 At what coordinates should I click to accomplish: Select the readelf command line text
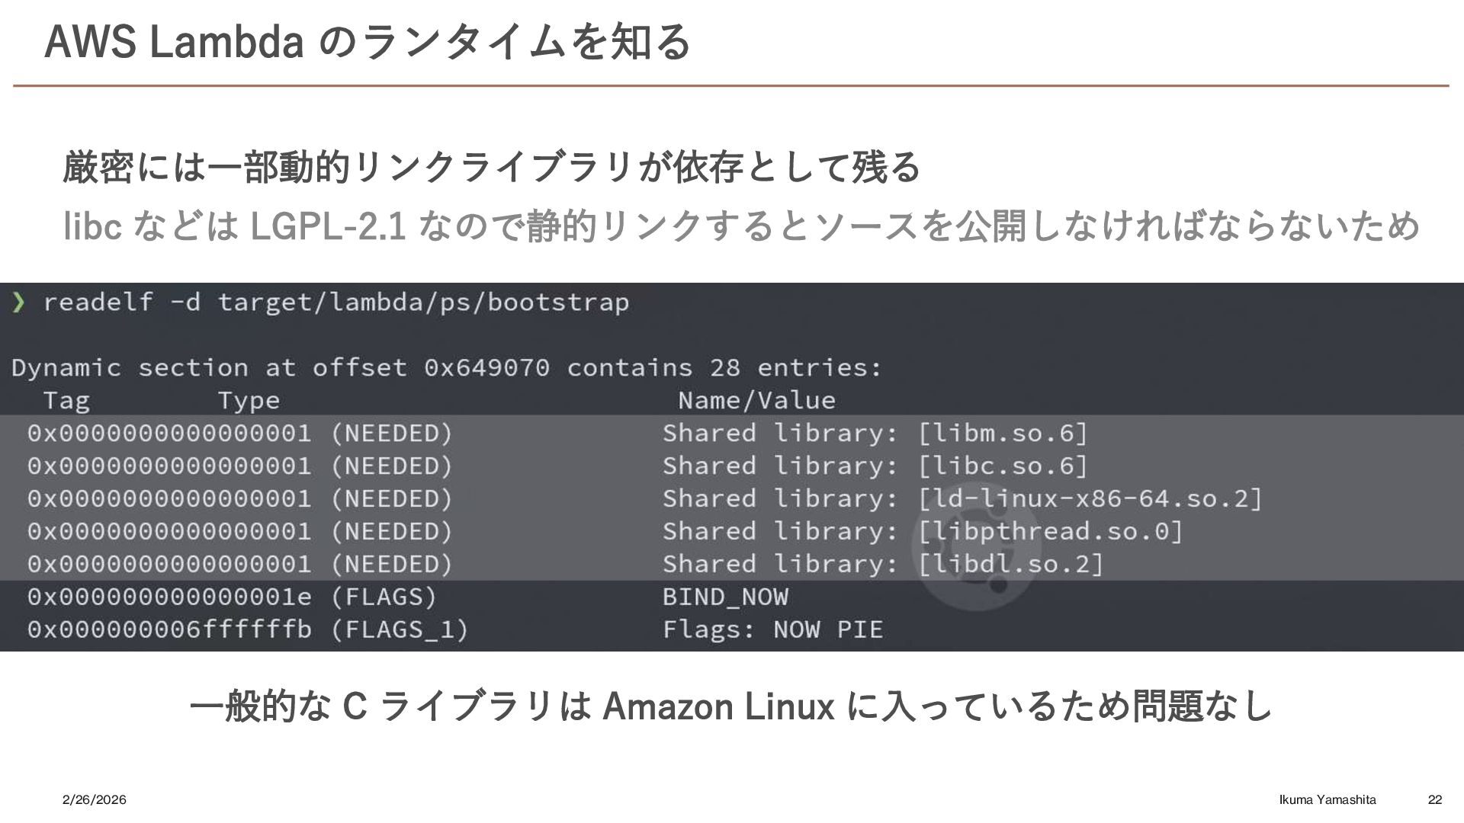tap(335, 303)
